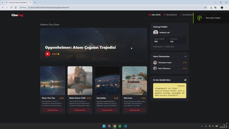
Task: Click the Dune: Part Two title
Action: (x=48, y=98)
